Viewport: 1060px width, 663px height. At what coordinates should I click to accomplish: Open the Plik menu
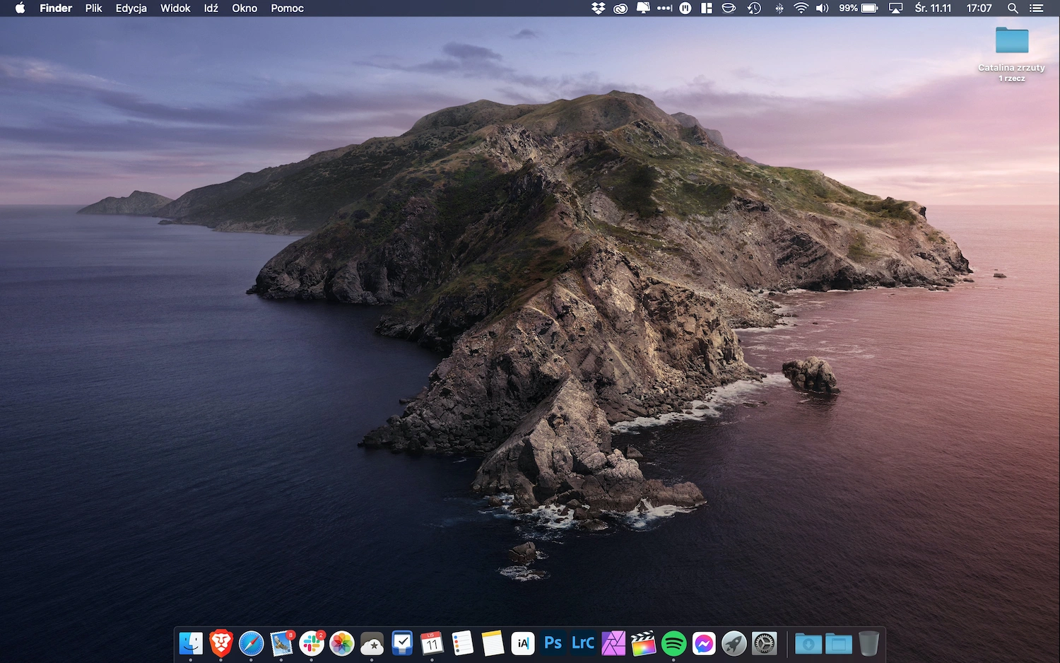pos(94,8)
